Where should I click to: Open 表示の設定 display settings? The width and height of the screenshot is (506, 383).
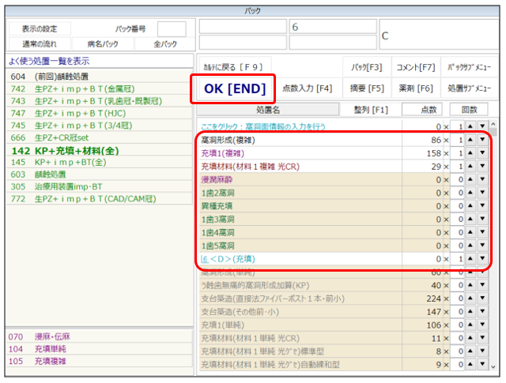[39, 29]
